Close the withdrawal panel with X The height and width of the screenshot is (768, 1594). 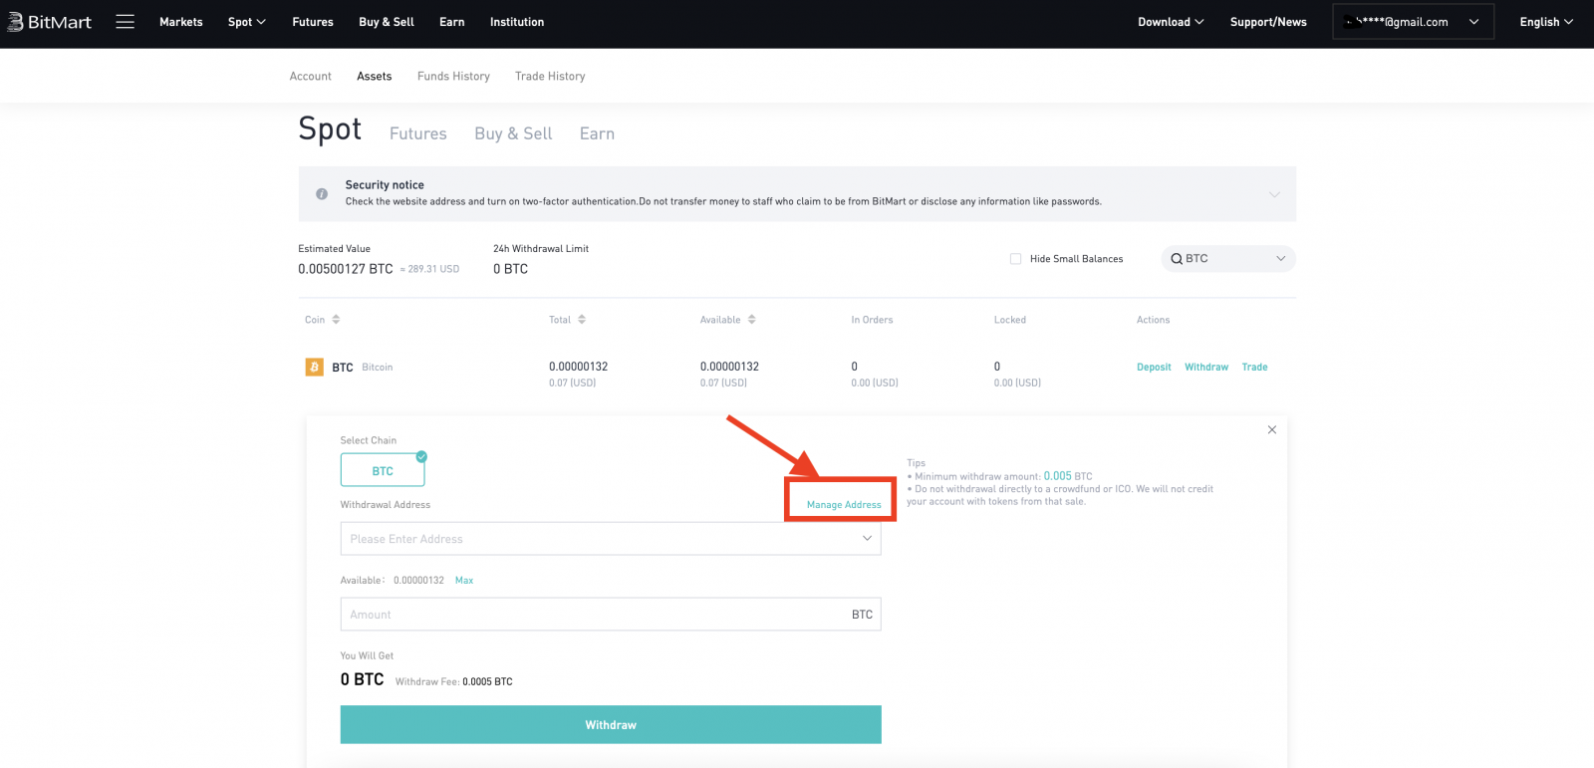pyautogui.click(x=1271, y=430)
